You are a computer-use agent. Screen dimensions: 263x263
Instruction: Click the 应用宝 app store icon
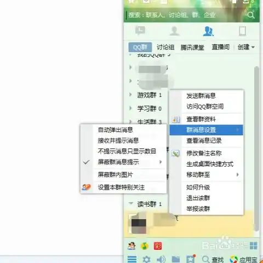(x=233, y=260)
